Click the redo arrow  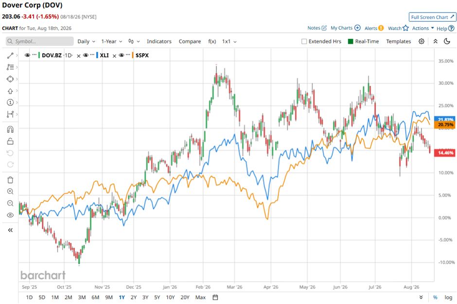[x=10, y=164]
